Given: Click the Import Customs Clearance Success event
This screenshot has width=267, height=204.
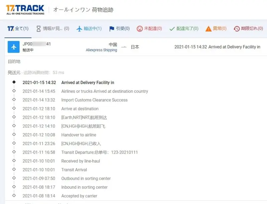Looking at the screenshot, I should [x=94, y=100].
